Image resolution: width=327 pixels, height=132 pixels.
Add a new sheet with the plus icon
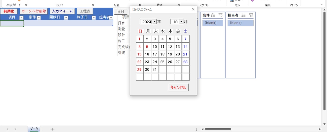[x=53, y=129]
